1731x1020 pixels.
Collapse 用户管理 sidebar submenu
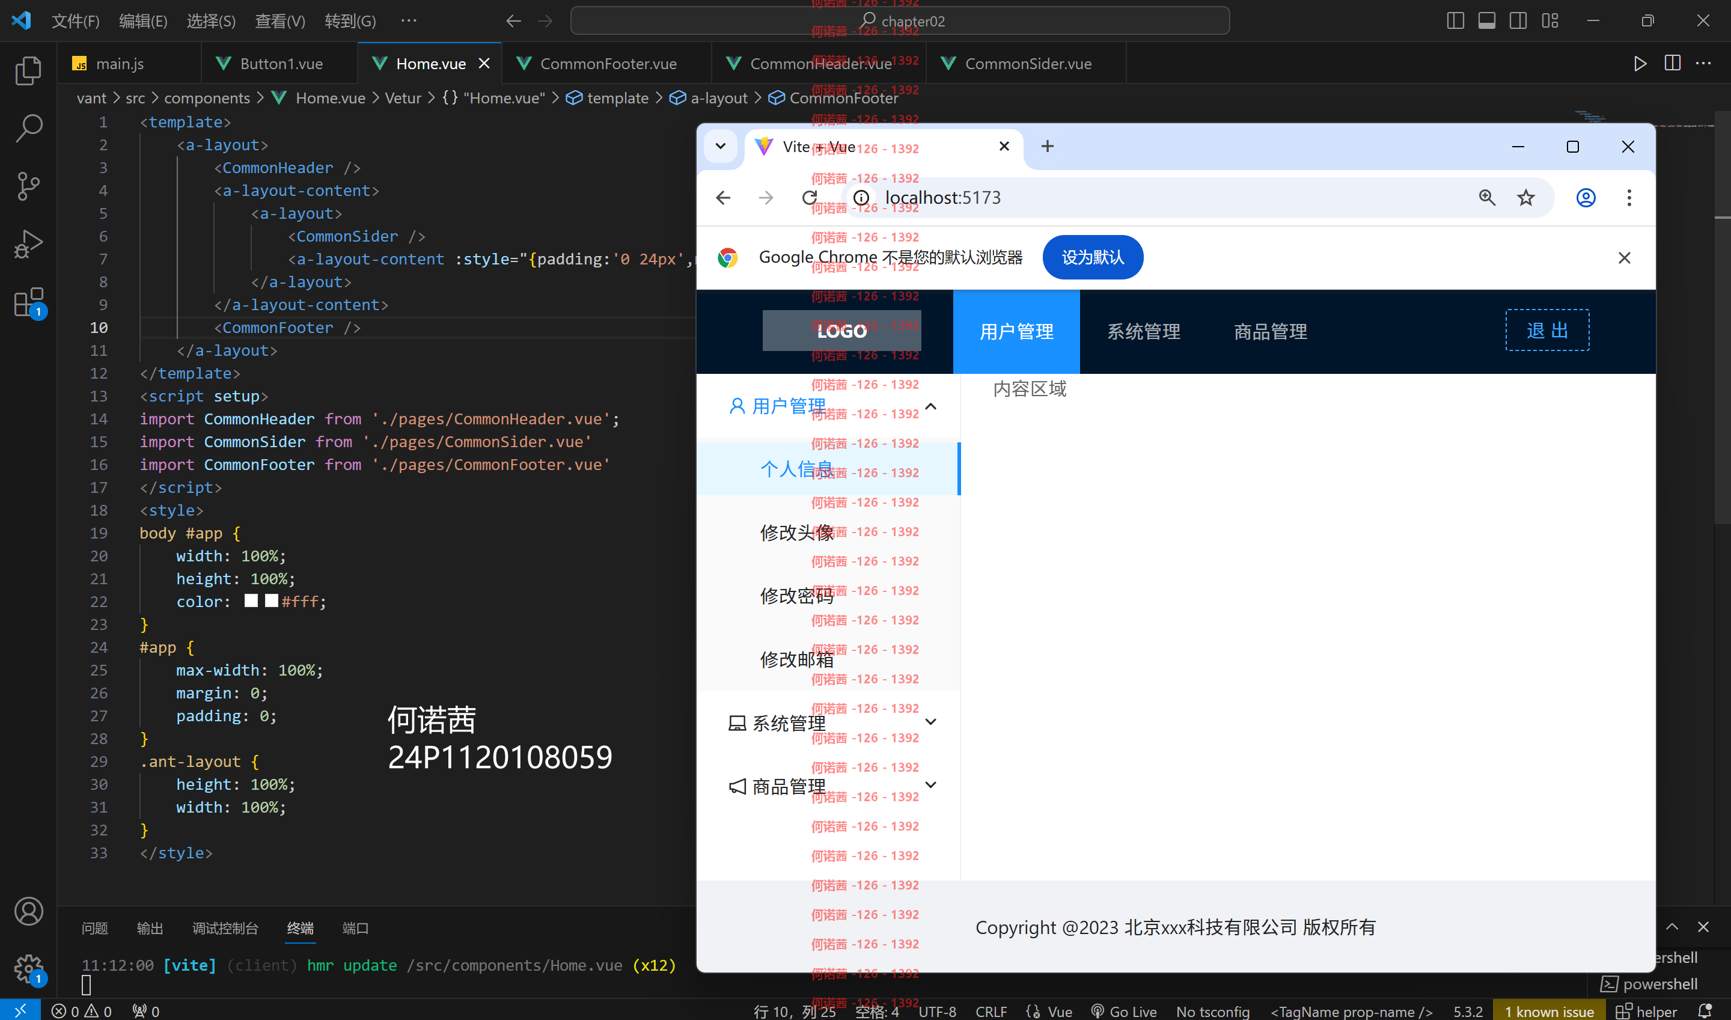[x=828, y=406]
